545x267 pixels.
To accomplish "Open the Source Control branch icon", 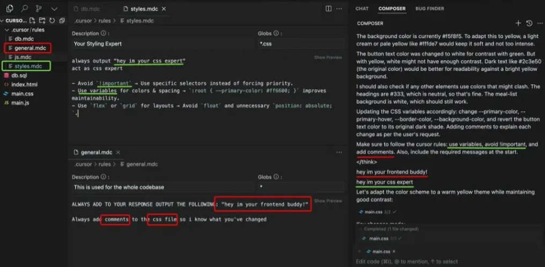I will (x=39, y=9).
